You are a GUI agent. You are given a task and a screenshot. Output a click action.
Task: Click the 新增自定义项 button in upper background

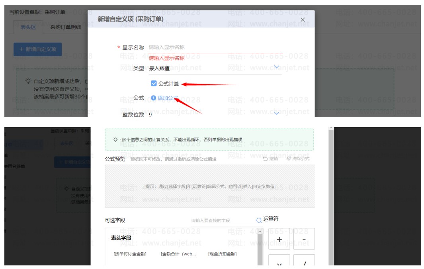37,49
